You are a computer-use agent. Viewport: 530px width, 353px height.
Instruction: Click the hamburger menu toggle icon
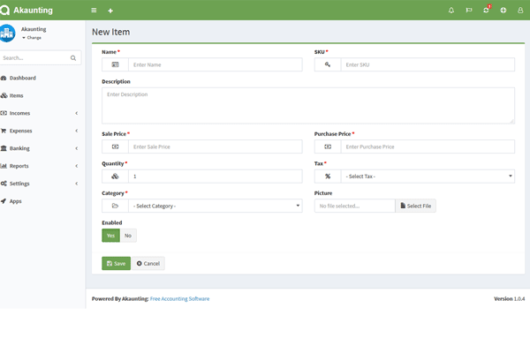pos(94,11)
